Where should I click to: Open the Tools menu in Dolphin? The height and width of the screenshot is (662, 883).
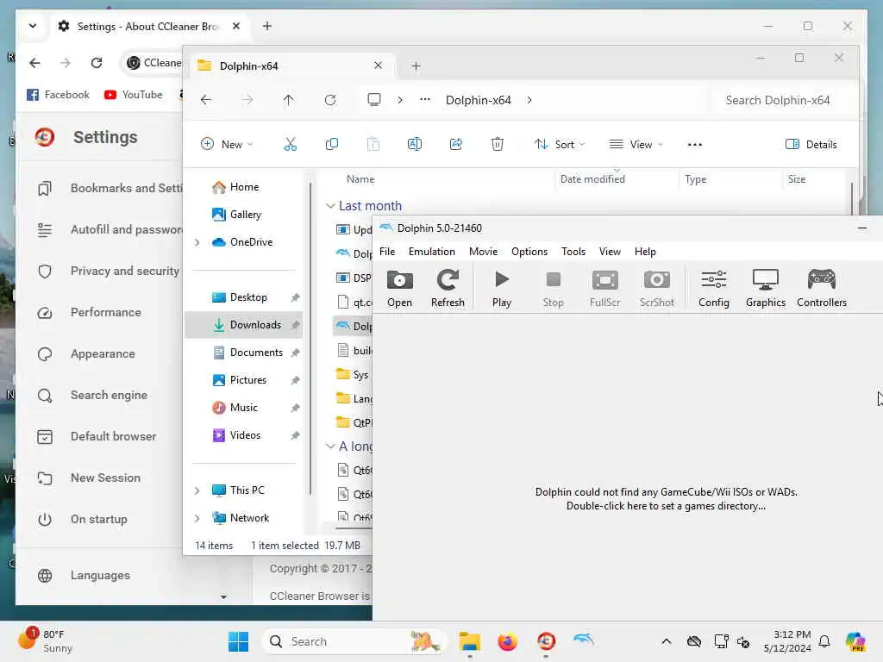[573, 252]
